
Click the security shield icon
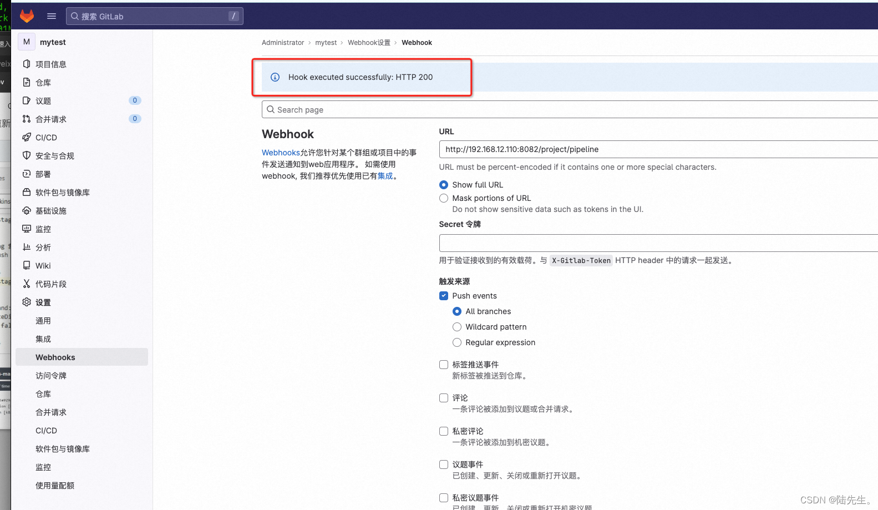27,155
